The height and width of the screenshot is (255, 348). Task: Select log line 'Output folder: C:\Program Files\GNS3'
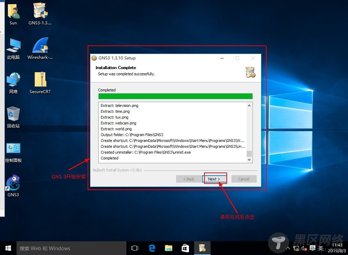tap(132, 135)
